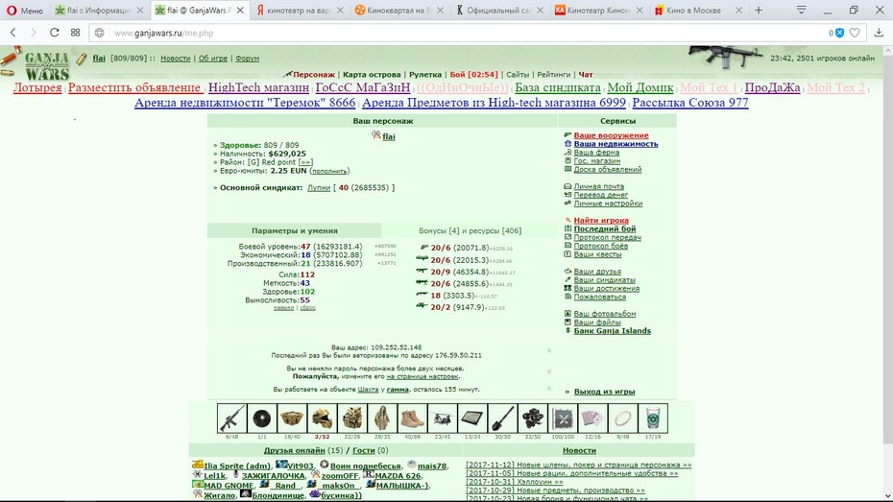The image size is (893, 502).
Task: Switch to the Киноквартал tab
Action: (398, 11)
